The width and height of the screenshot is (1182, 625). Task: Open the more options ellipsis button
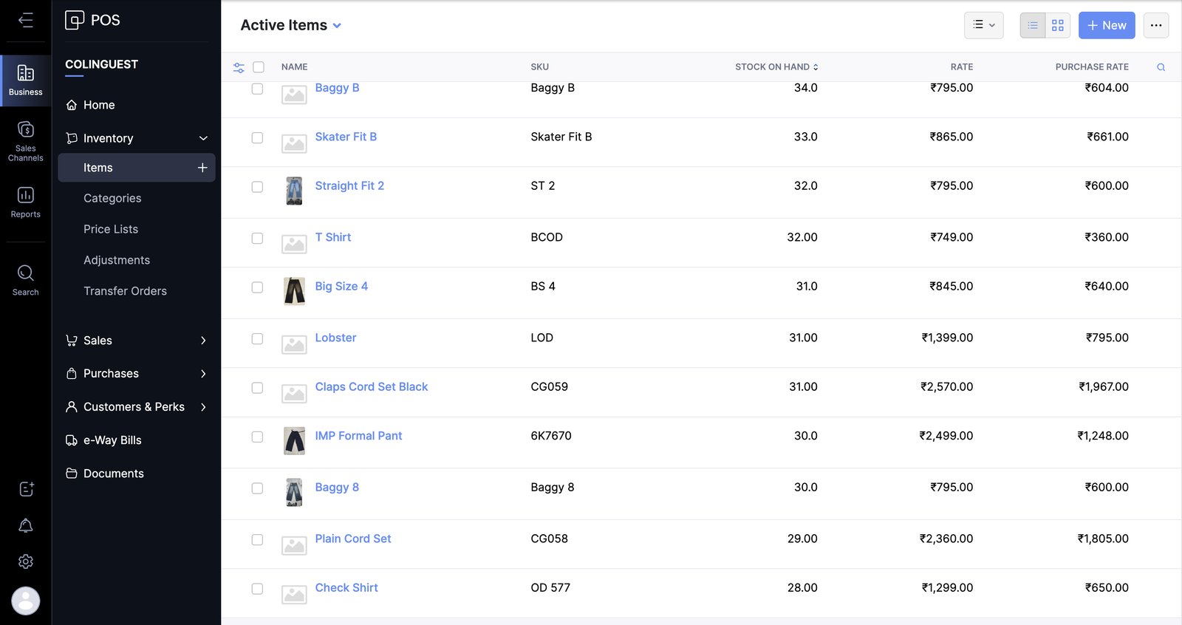(1156, 25)
